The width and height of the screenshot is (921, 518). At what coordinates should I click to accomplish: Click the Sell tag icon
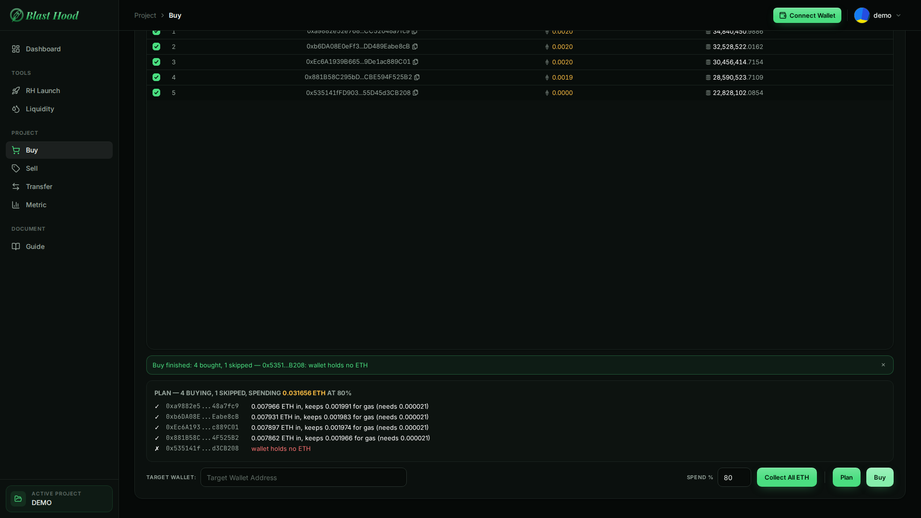pyautogui.click(x=16, y=168)
